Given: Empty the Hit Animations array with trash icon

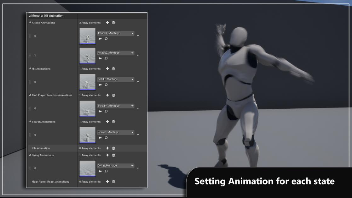Looking at the screenshot, I should tap(114, 69).
